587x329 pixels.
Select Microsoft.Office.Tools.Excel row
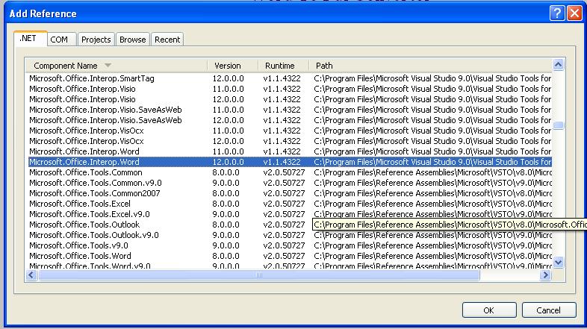coord(289,204)
